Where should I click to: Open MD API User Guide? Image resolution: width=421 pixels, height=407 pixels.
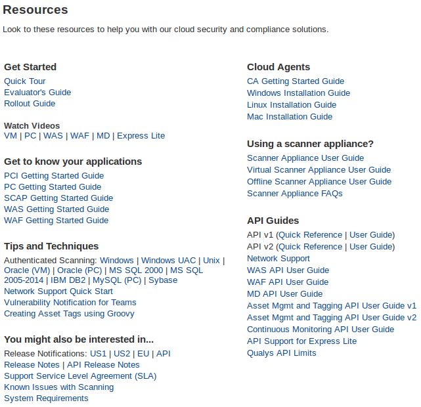pos(285,294)
